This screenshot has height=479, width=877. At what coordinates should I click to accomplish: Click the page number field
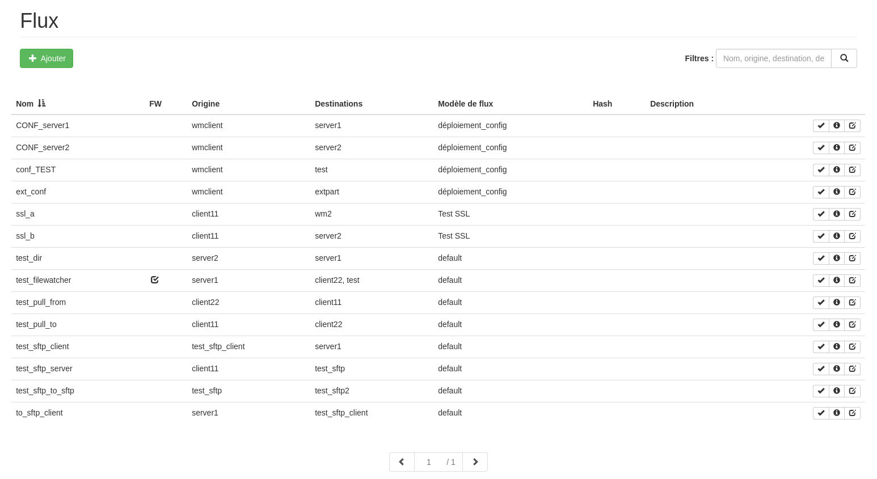429,462
